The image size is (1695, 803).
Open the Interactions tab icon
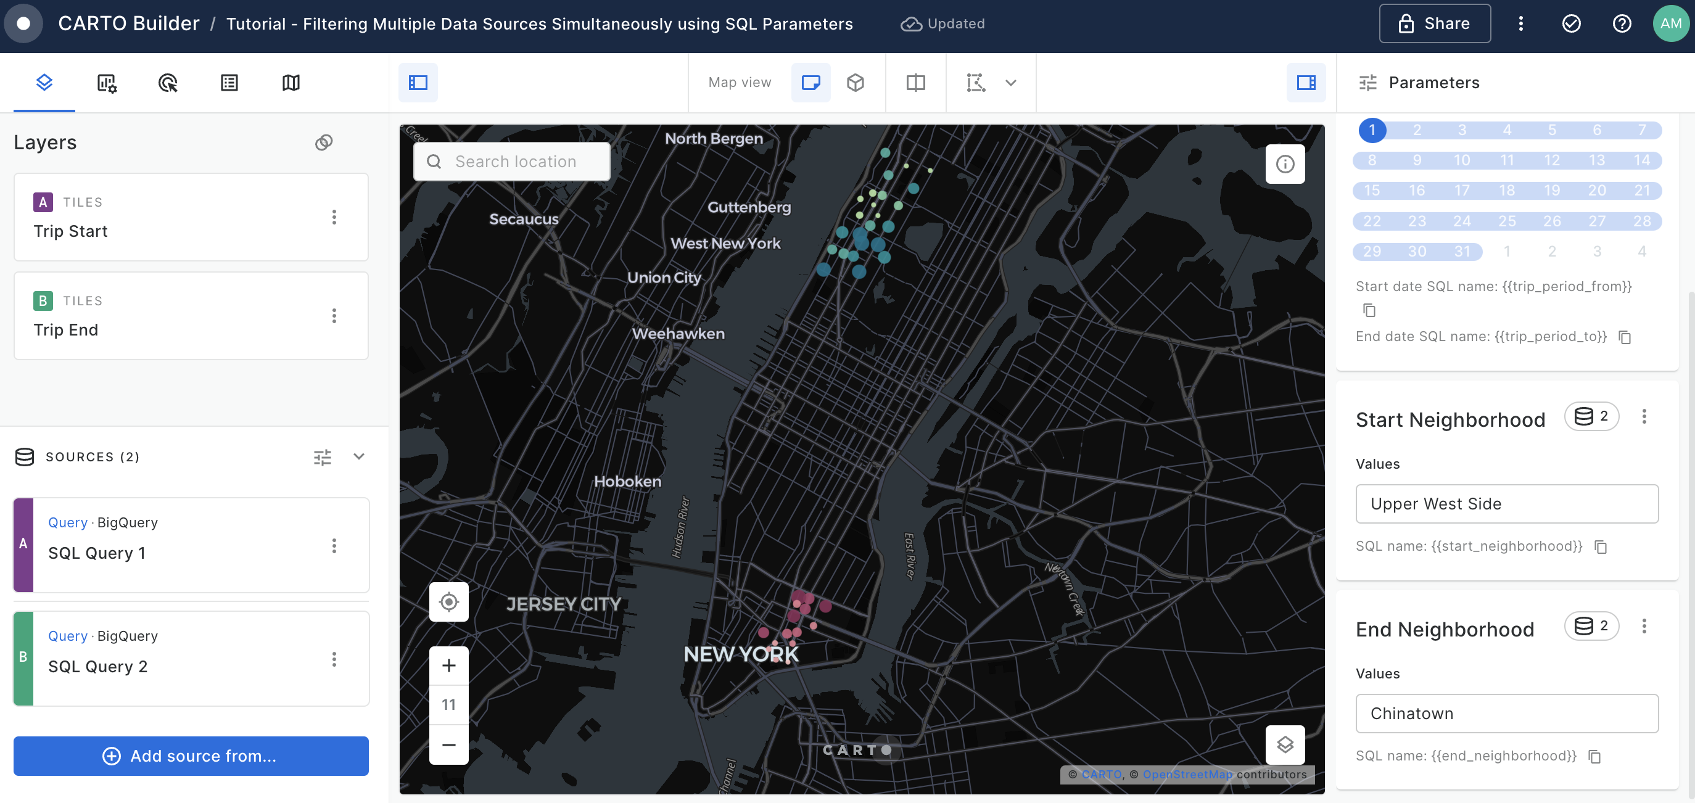[x=168, y=83]
